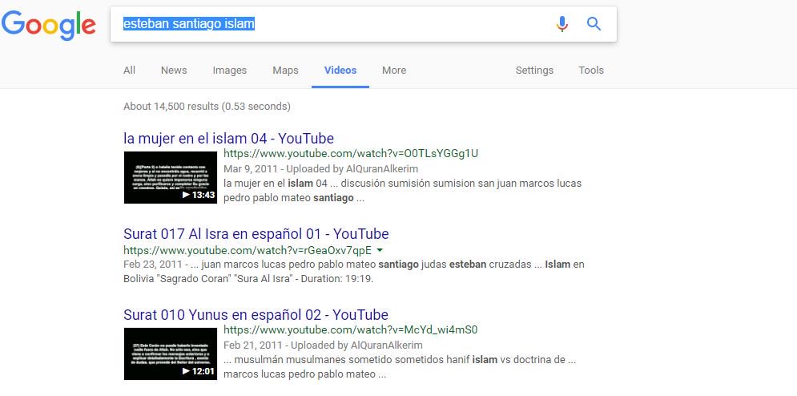Switch to the Maps tab
The width and height of the screenshot is (797, 396).
coord(285,71)
